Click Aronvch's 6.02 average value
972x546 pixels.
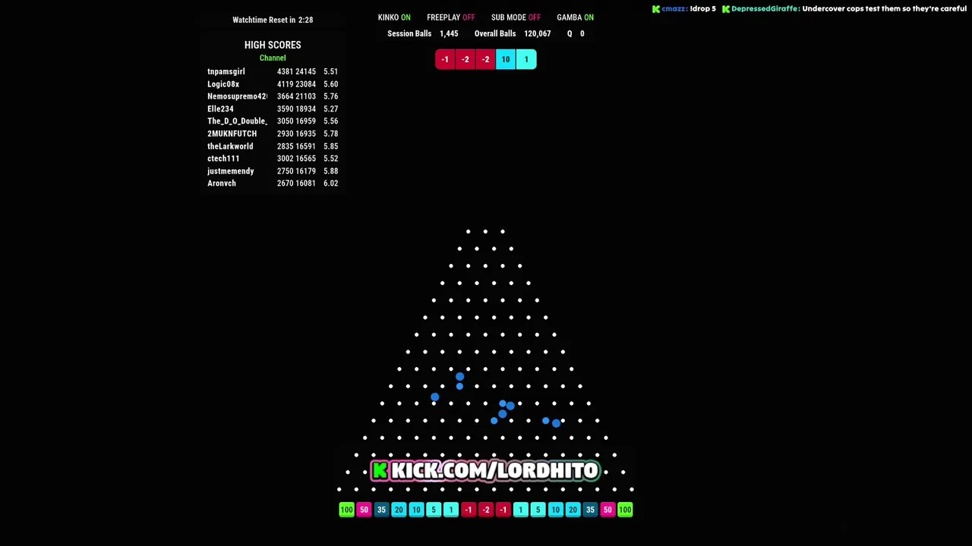click(330, 184)
